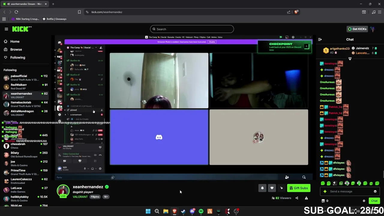The height and width of the screenshot is (216, 384).
Task: Select the Filipino tag
Action: 95,197
